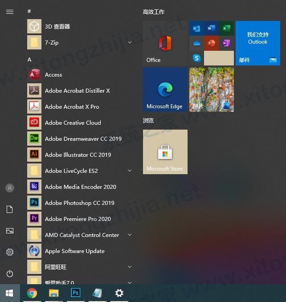Launch Adobe Acrobat X Pro icon
The width and height of the screenshot is (286, 302).
[x=34, y=106]
